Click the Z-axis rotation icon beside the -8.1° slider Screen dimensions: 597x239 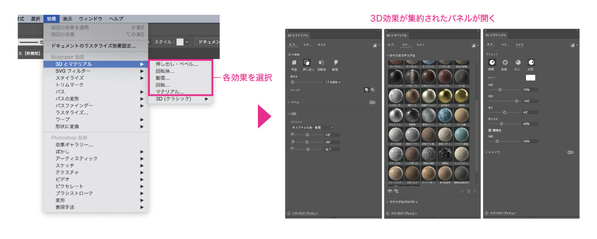click(x=293, y=149)
